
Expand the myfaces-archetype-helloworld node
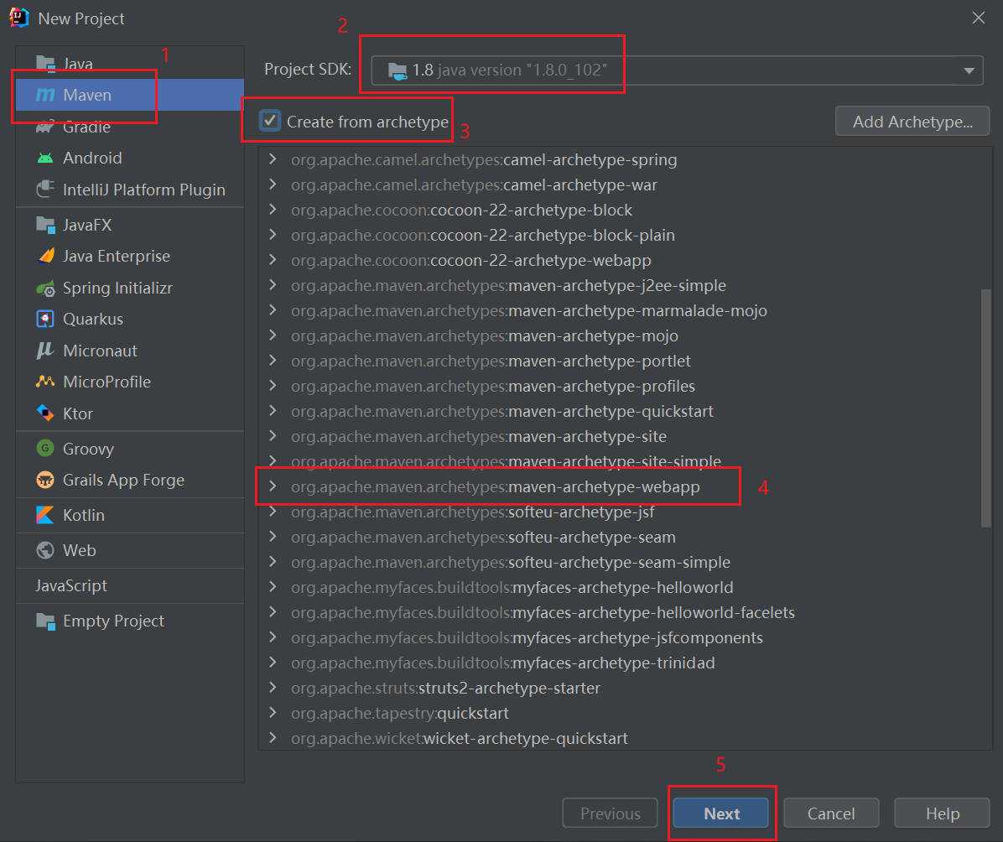pos(273,587)
